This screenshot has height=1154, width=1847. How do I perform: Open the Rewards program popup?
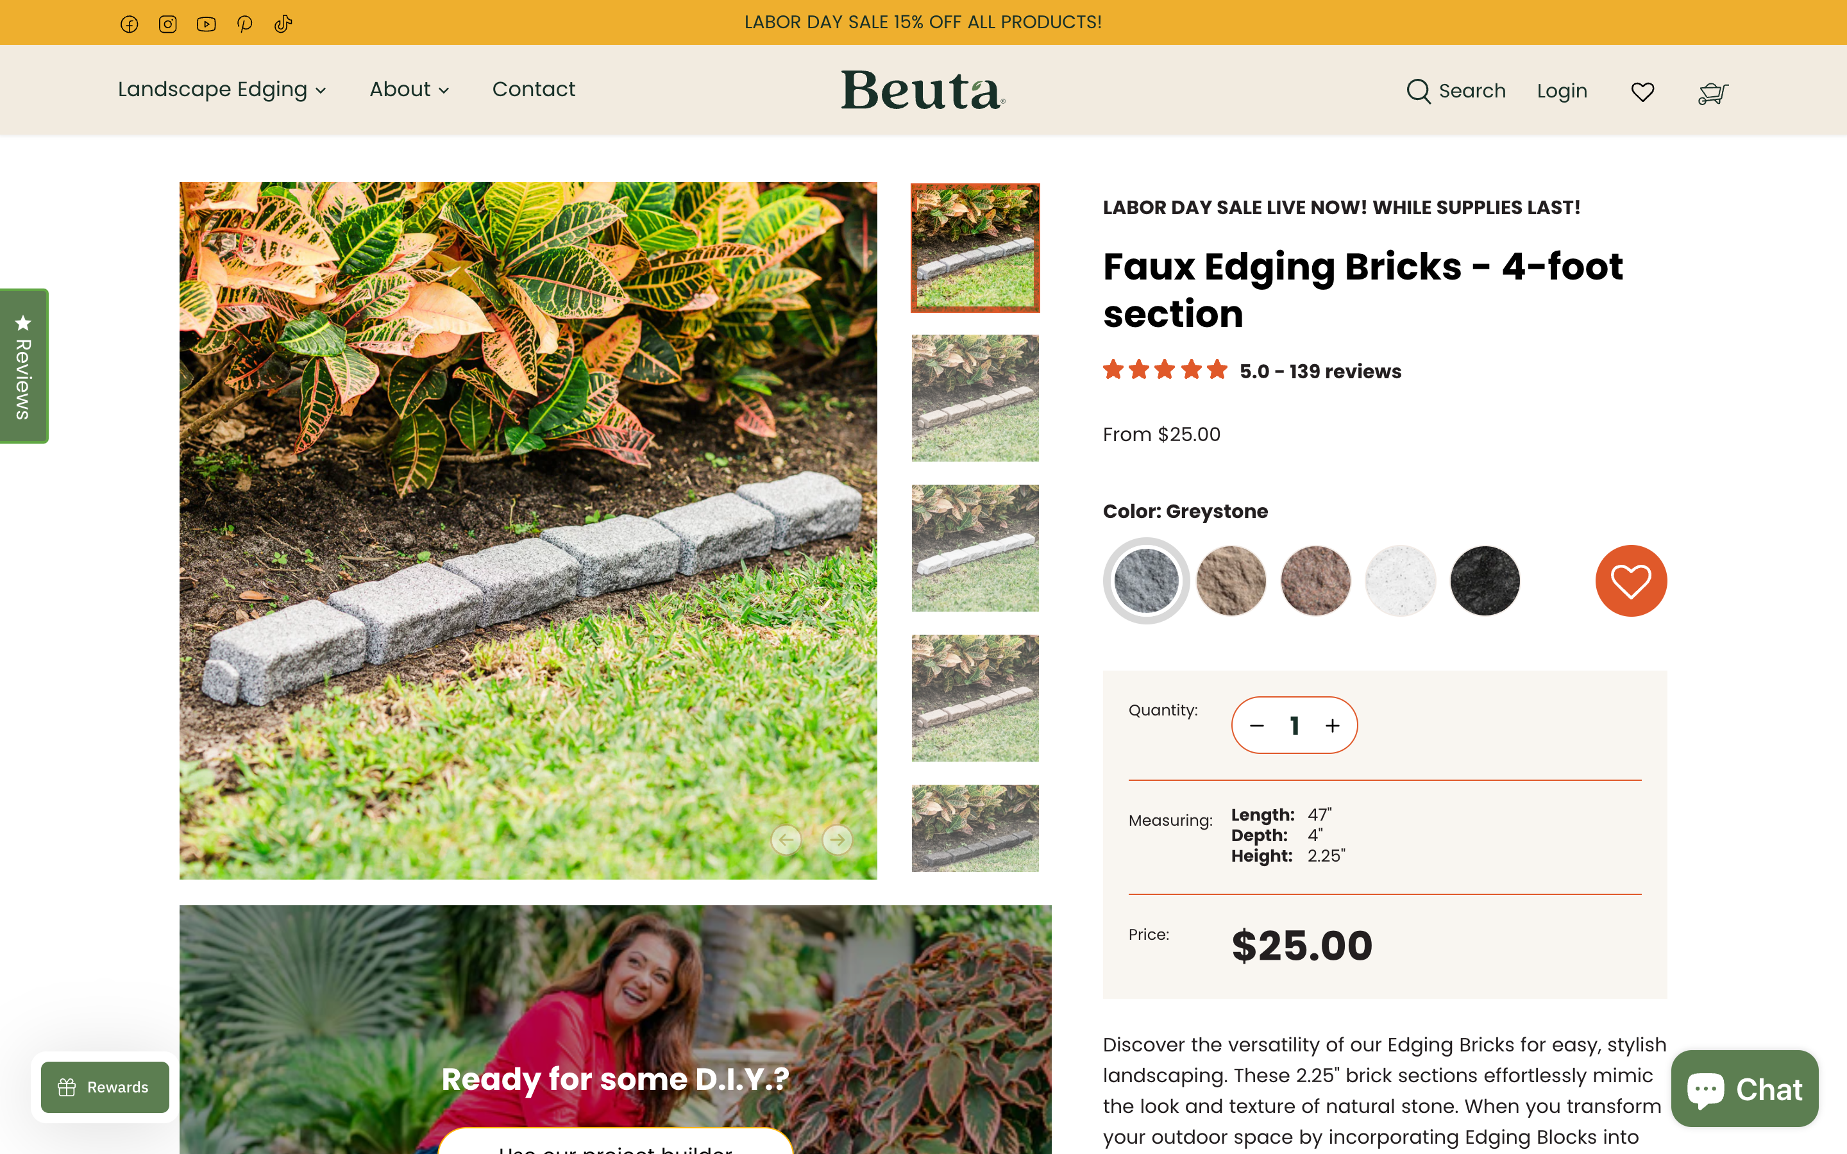pyautogui.click(x=105, y=1087)
